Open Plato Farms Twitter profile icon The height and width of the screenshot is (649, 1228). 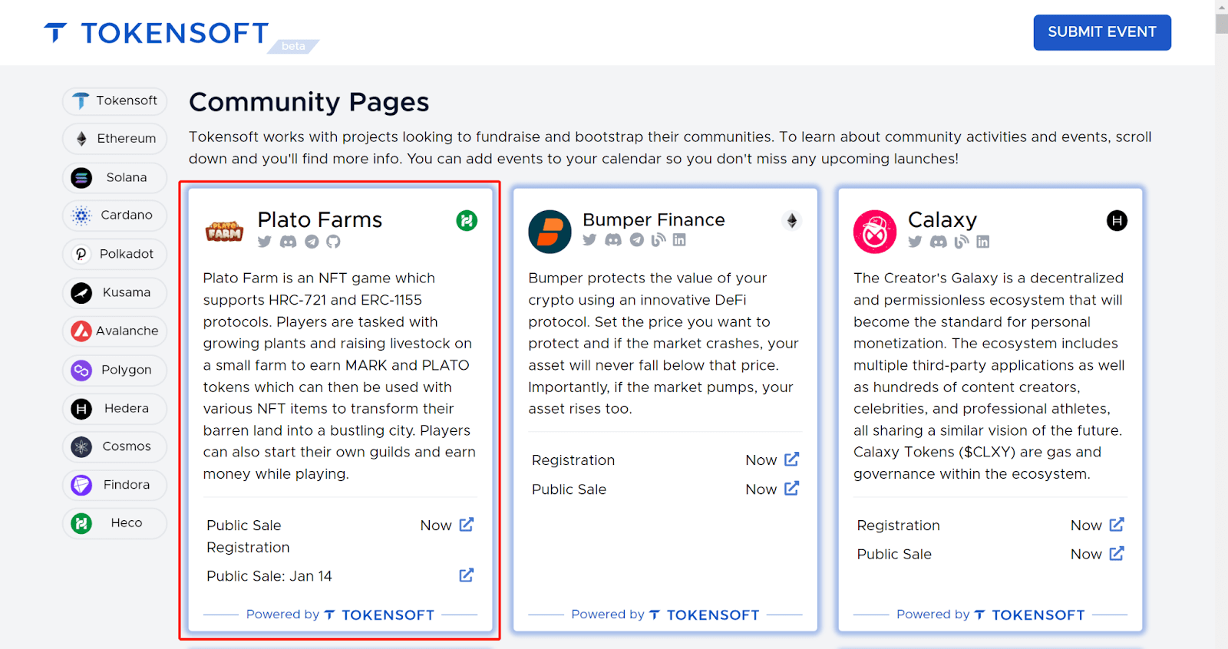coord(265,242)
